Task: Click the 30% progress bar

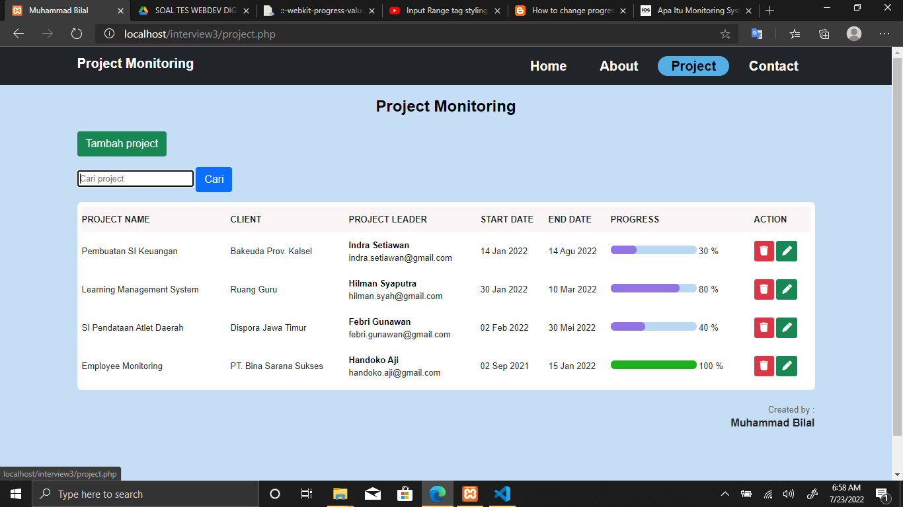Action: 653,250
